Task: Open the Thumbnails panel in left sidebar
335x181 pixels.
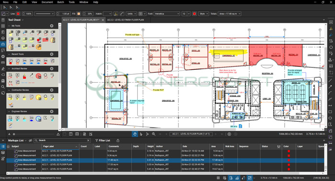Action: (3, 26)
